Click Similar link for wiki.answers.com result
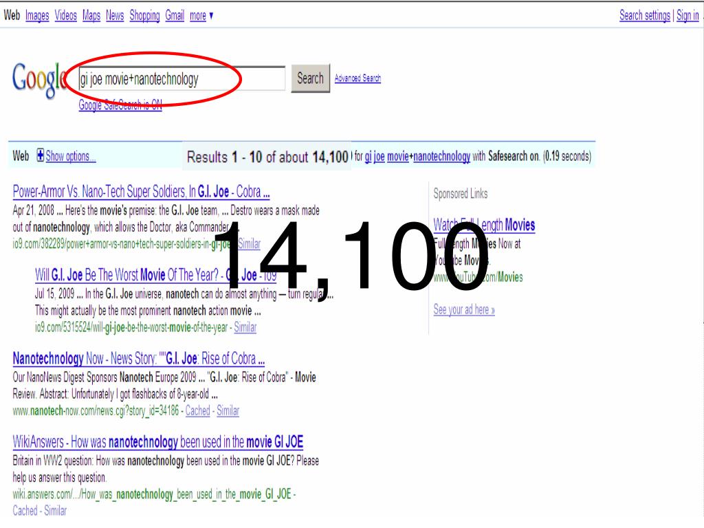704x528 pixels. tap(55, 511)
